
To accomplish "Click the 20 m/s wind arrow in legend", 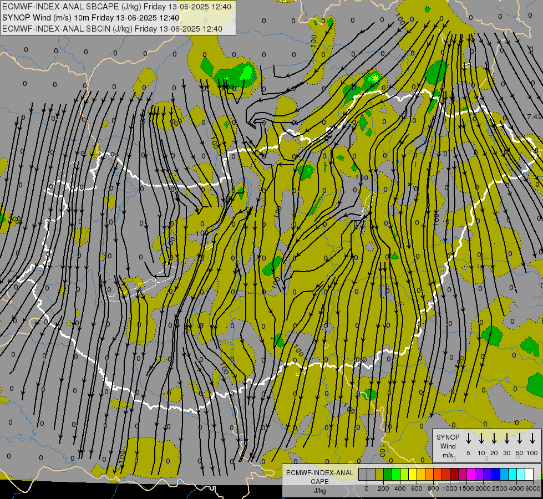I will click(x=494, y=439).
